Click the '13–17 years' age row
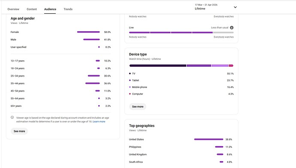 (x=60, y=61)
